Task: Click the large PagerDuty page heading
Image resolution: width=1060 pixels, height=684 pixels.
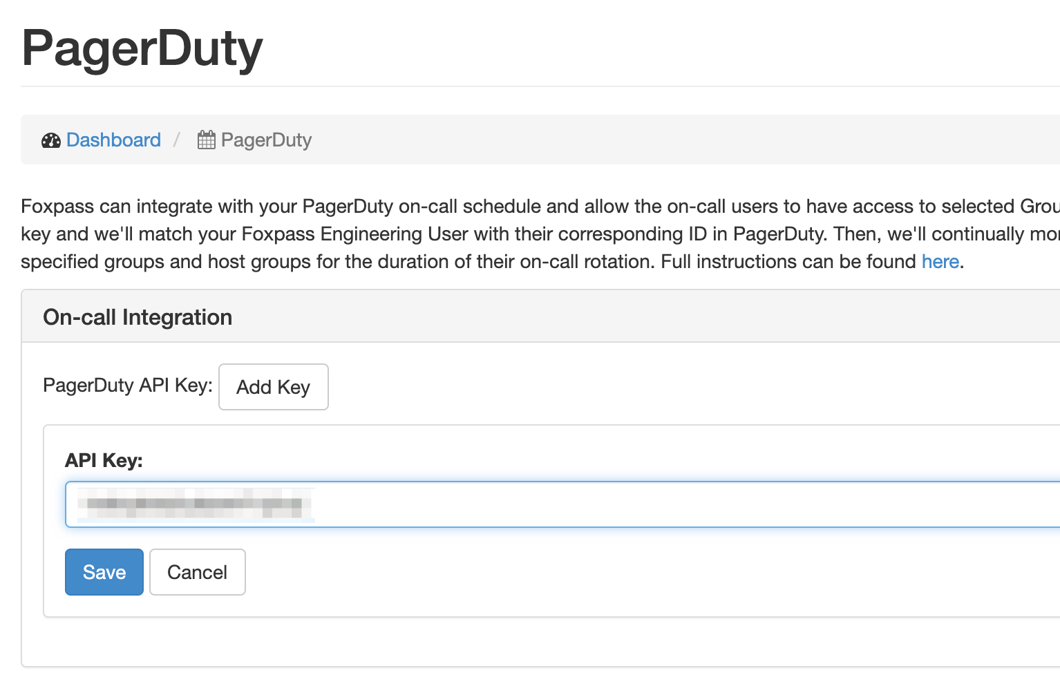Action: coord(142,48)
